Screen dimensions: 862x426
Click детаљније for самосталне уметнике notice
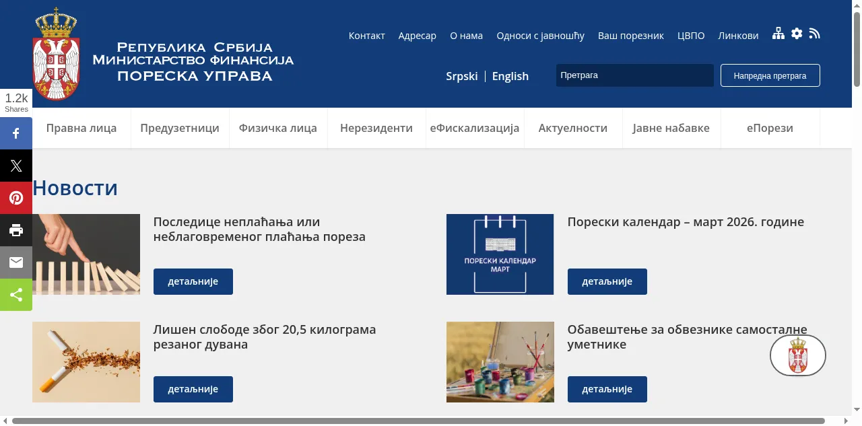coord(607,389)
